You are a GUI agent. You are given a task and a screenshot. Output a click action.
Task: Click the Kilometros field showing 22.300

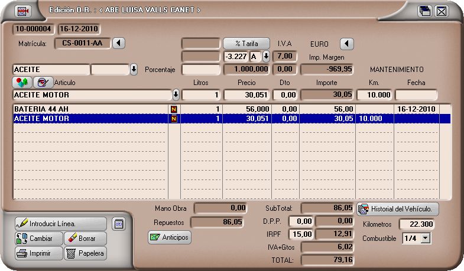(x=417, y=224)
